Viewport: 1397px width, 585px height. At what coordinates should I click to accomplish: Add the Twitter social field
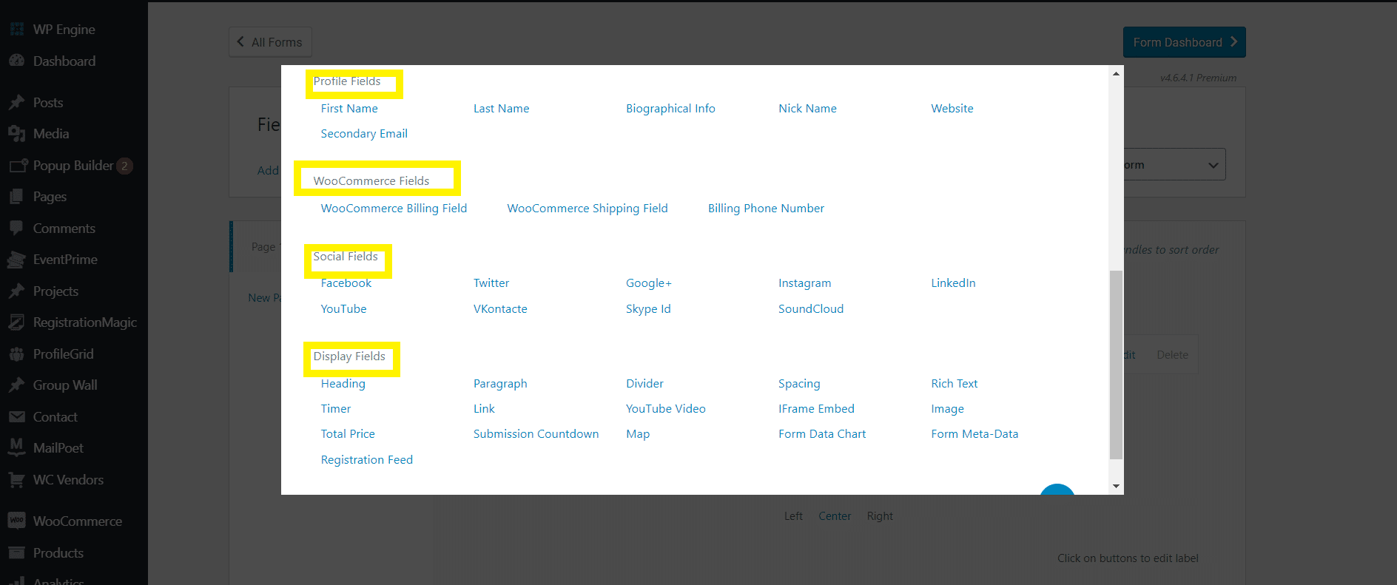pyautogui.click(x=491, y=283)
